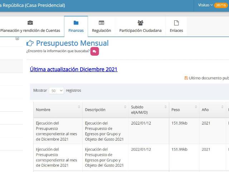Click the thumbs-up icon beside Presupuesto Mensual
This screenshot has height=172, width=229.
tap(30, 44)
